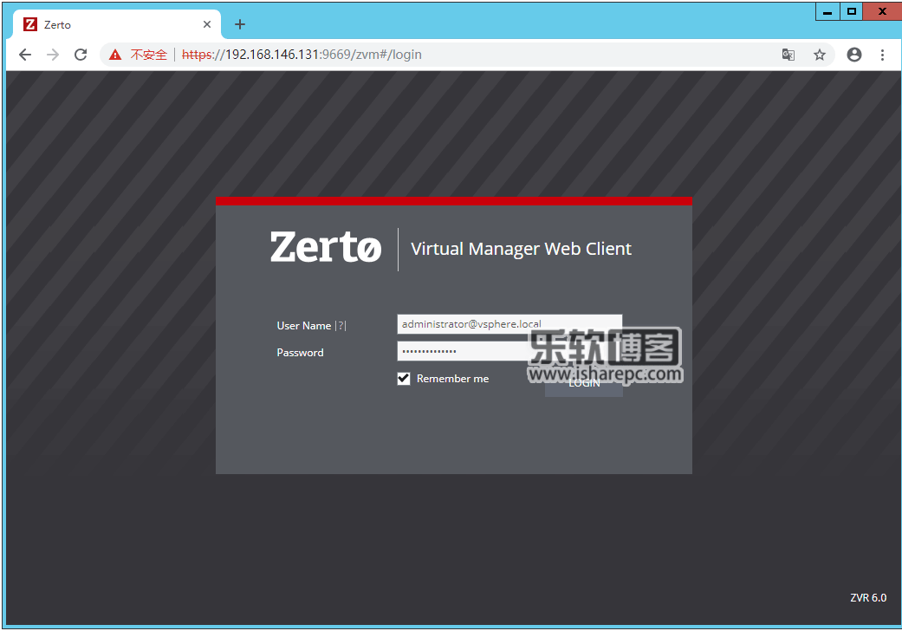Open a new browser tab
The width and height of the screenshot is (902, 631).
[x=240, y=24]
